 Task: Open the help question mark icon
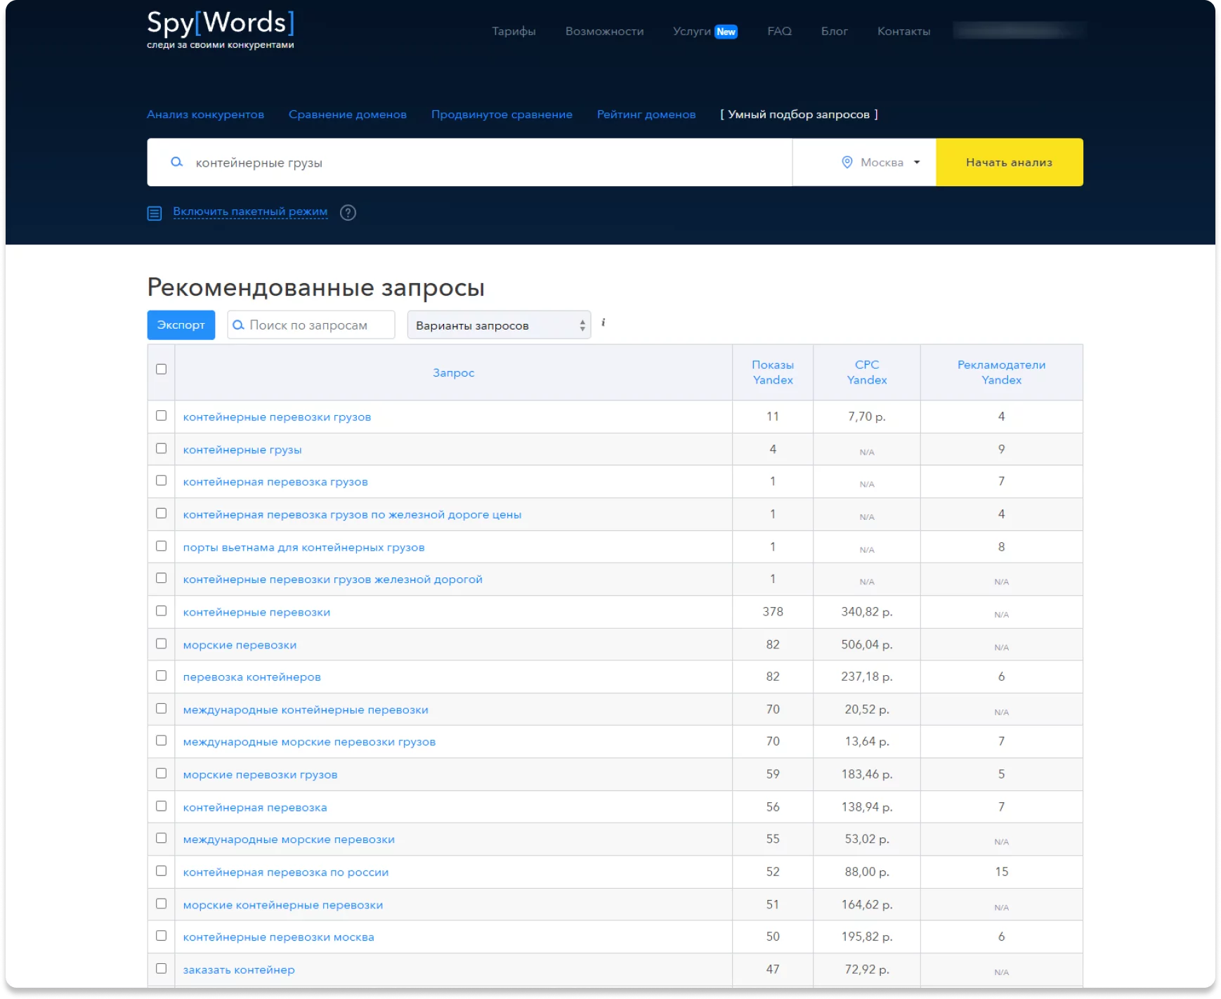coord(348,212)
